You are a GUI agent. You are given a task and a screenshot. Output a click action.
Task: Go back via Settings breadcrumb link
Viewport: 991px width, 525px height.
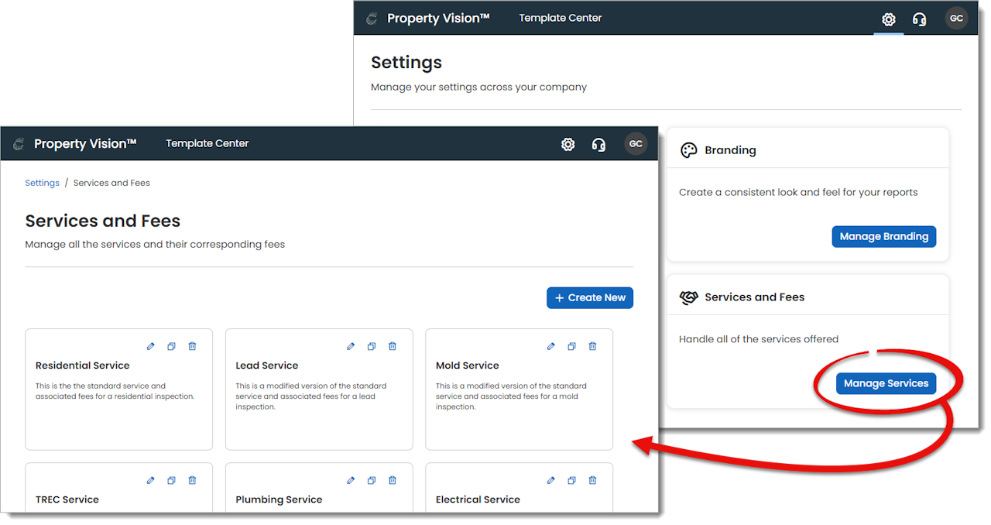(42, 183)
